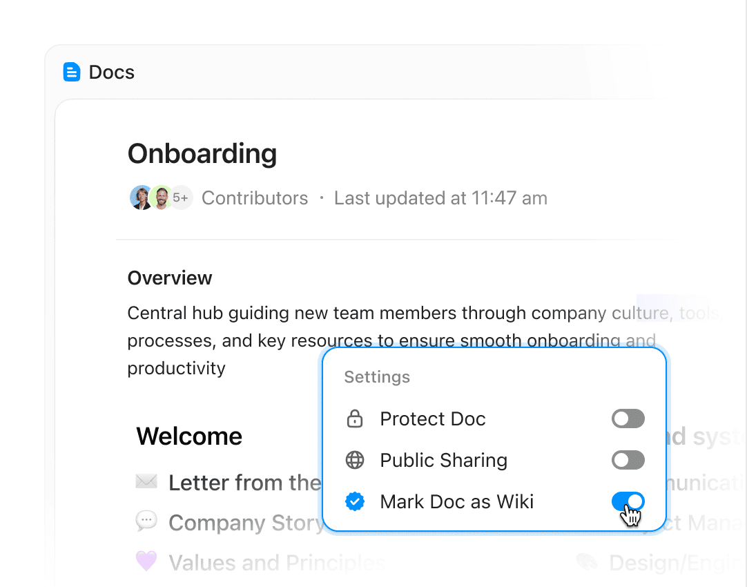Viewport: 747px width, 587px height.
Task: Click the globe icon beside Public Sharing
Action: coord(354,460)
